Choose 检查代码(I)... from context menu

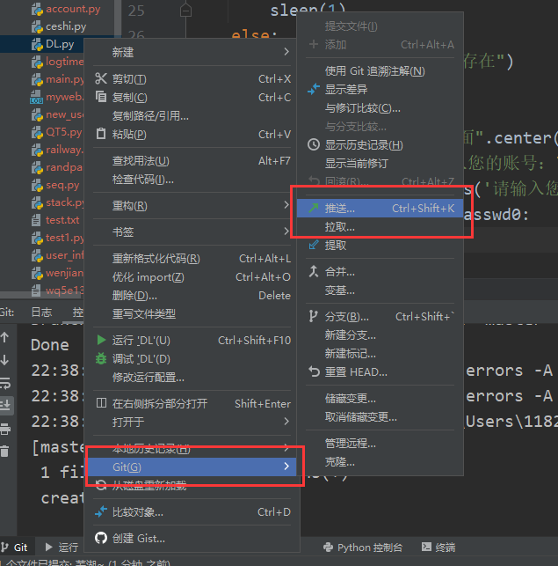click(x=192, y=179)
